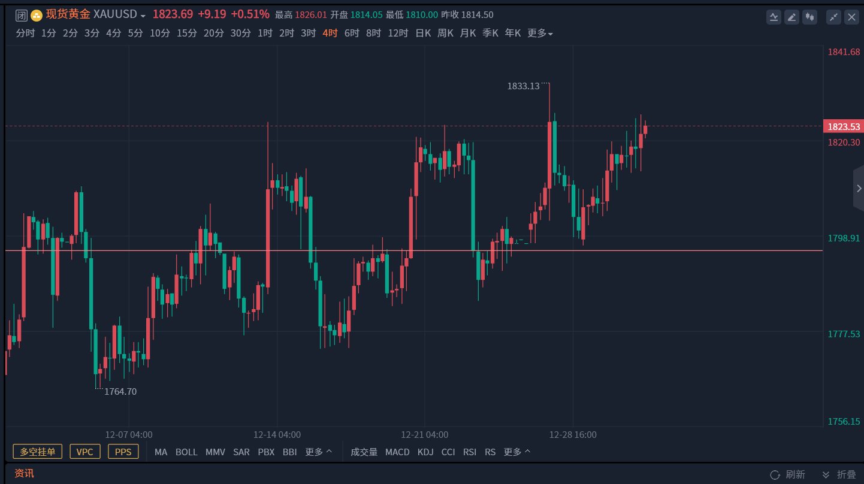Toggle the 多空挂单 overlay

coord(38,452)
